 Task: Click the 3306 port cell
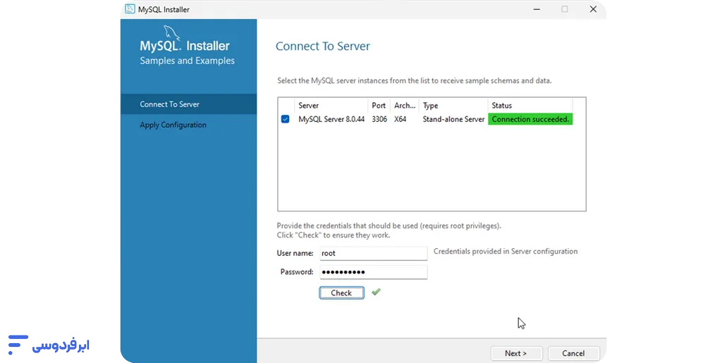(x=379, y=119)
